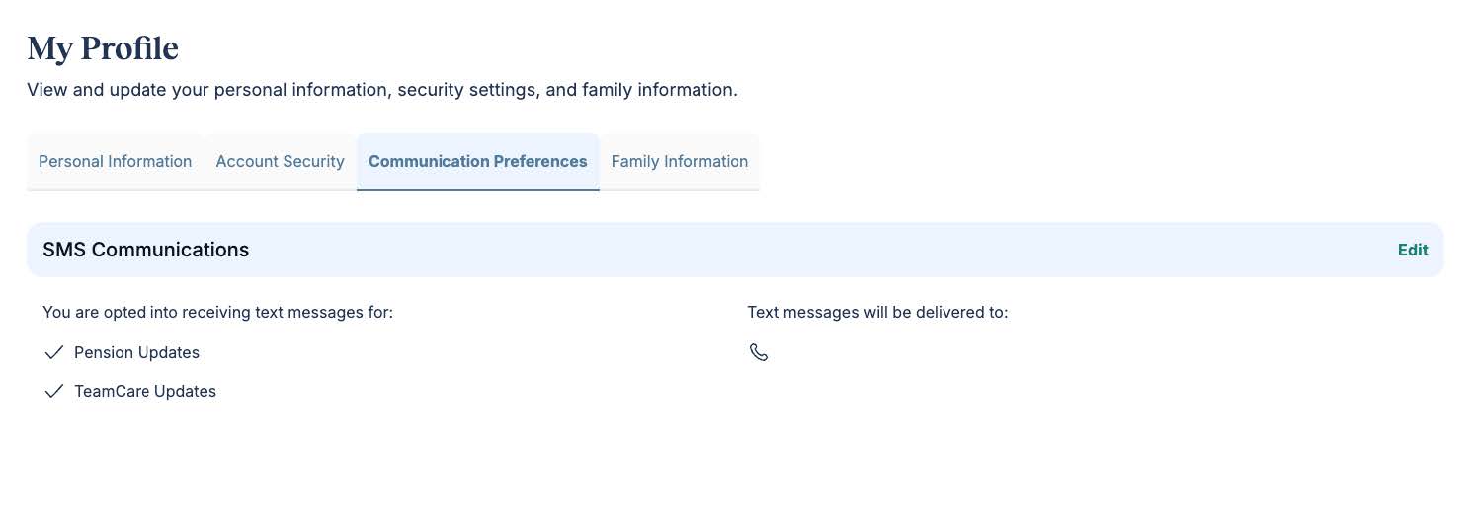Viewport: 1477px width, 511px height.
Task: Click the checkmark beside Pension Updates
Action: [x=54, y=352]
